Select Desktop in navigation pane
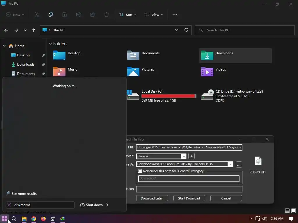 pos(20,55)
